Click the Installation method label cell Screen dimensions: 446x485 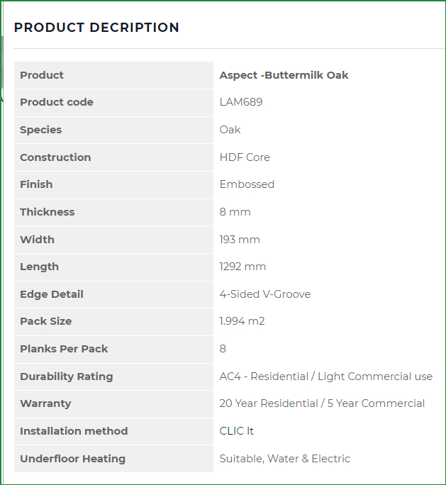114,432
